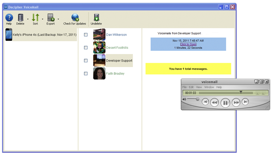
Task: Click the voicemail player resize grip corner
Action: click(267, 108)
